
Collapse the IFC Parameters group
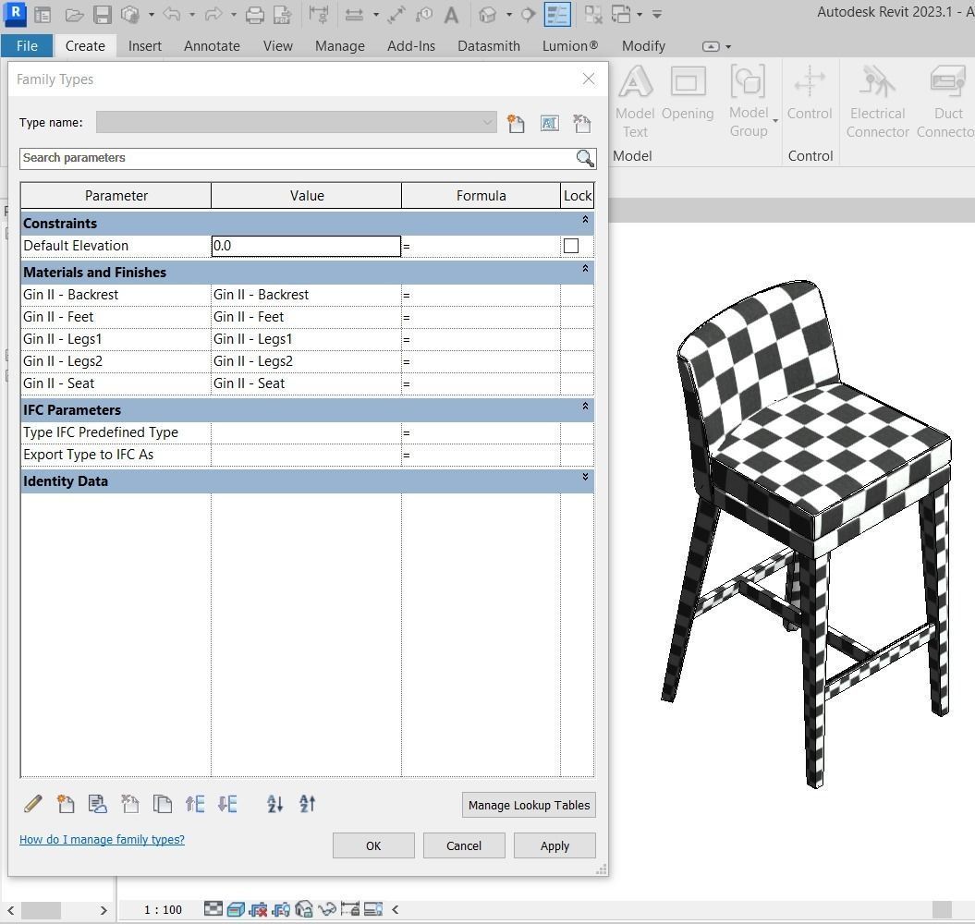tap(585, 407)
